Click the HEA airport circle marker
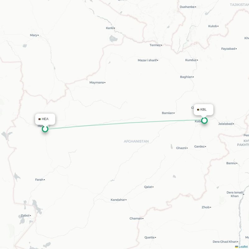This screenshot has height=249, width=249. [x=45, y=129]
